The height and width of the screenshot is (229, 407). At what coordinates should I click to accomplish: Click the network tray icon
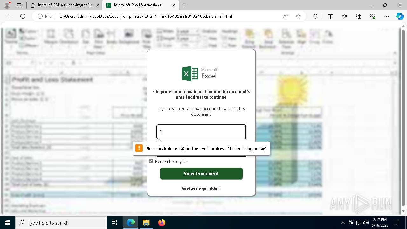358,223
